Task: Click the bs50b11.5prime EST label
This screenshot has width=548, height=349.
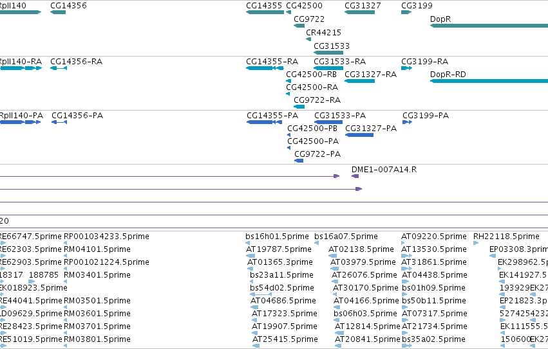Action: (x=434, y=301)
